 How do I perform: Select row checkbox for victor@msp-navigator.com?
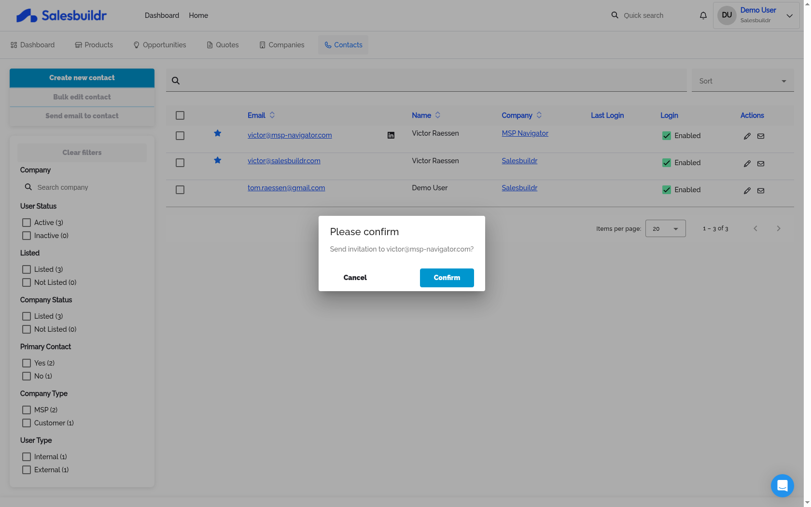pos(180,136)
